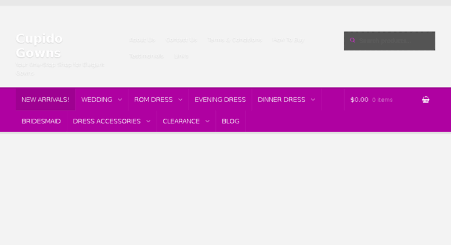451x245 pixels.
Task: Click the site tagline text
Action: click(x=60, y=69)
